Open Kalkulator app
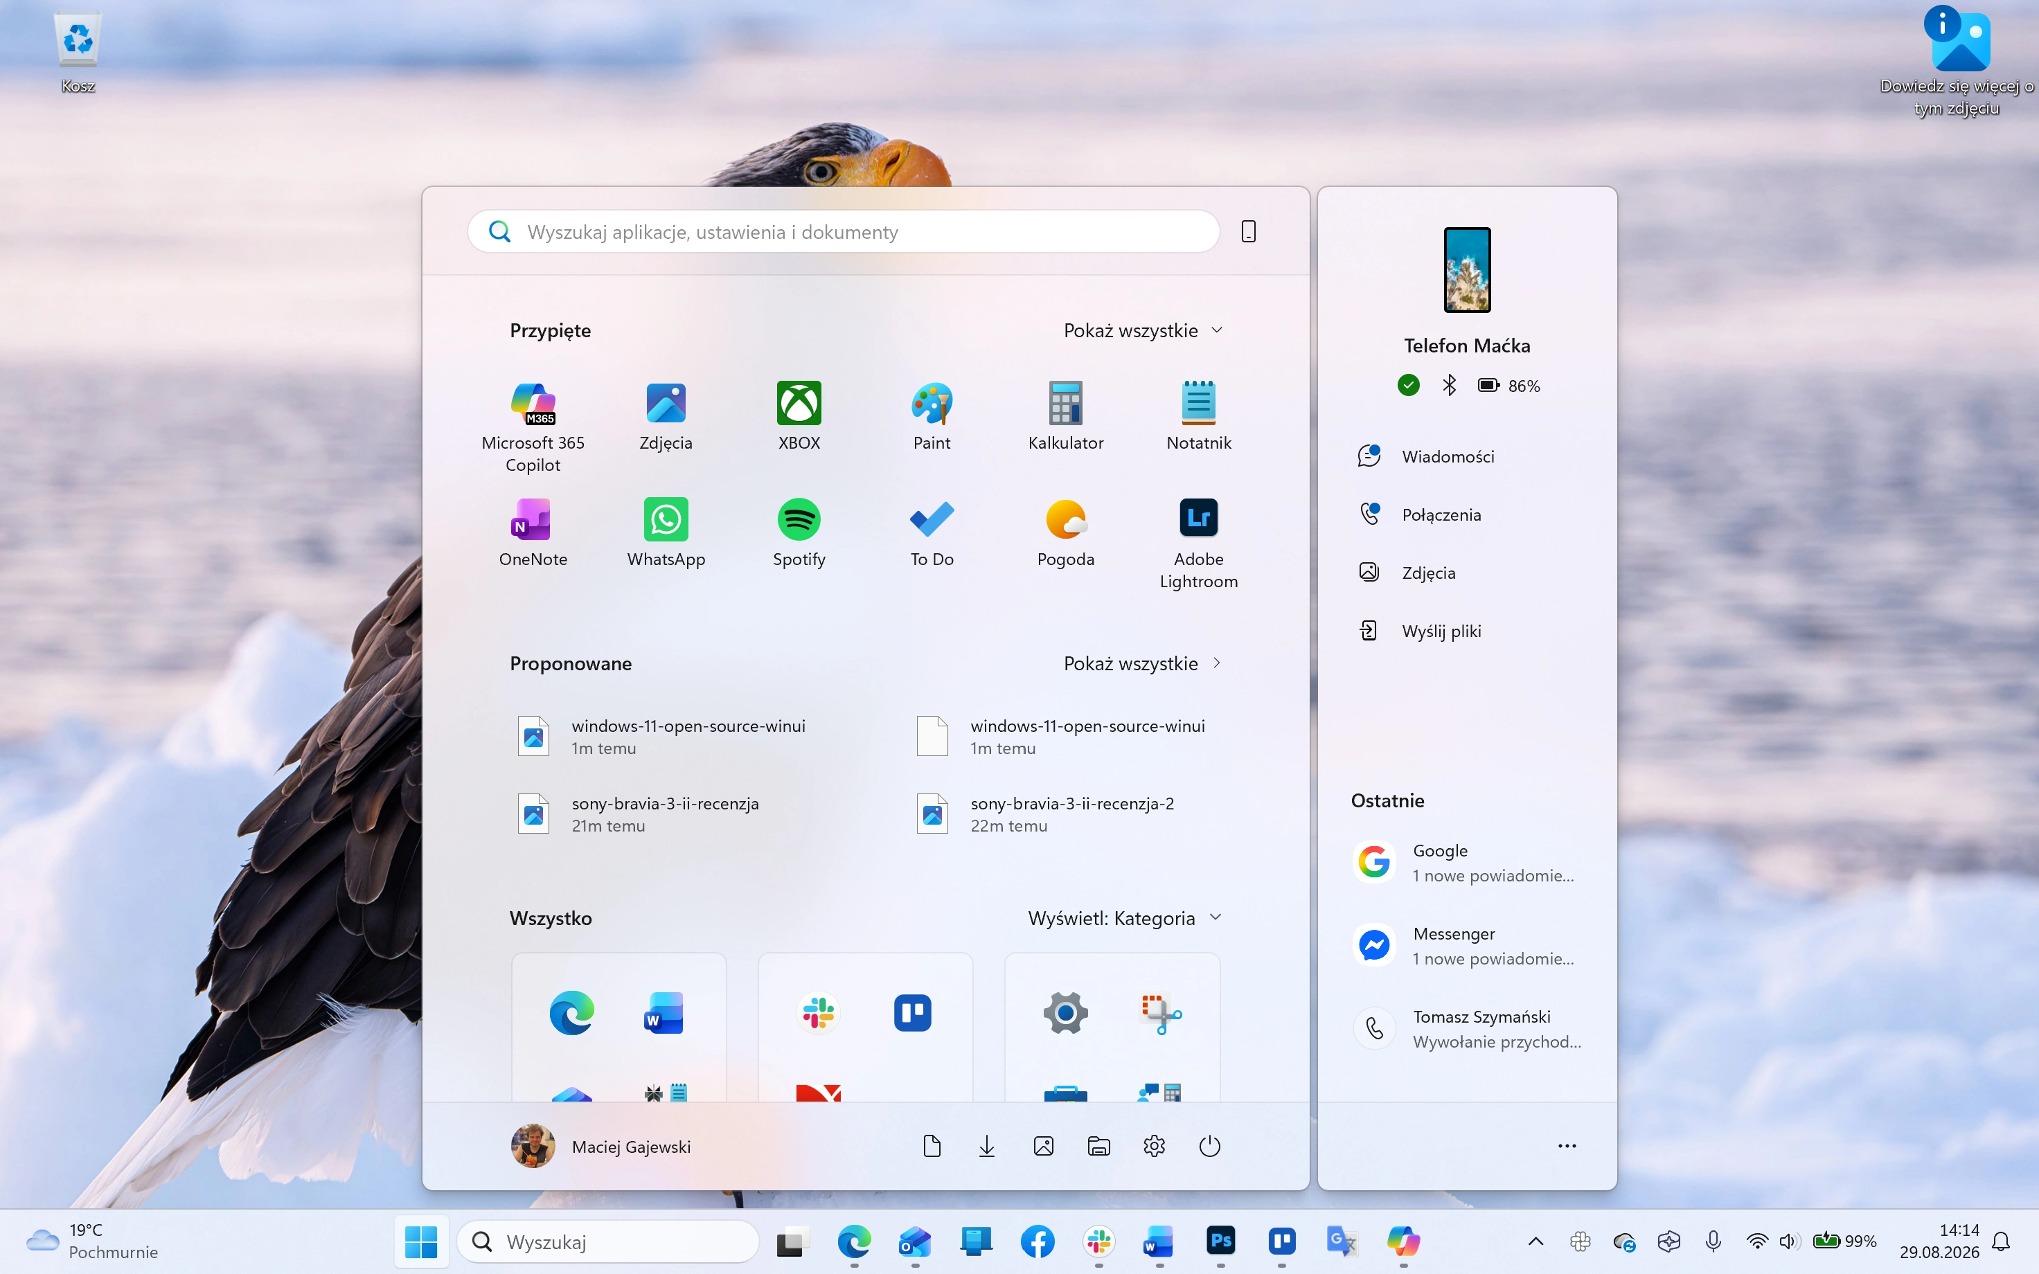 pos(1066,416)
